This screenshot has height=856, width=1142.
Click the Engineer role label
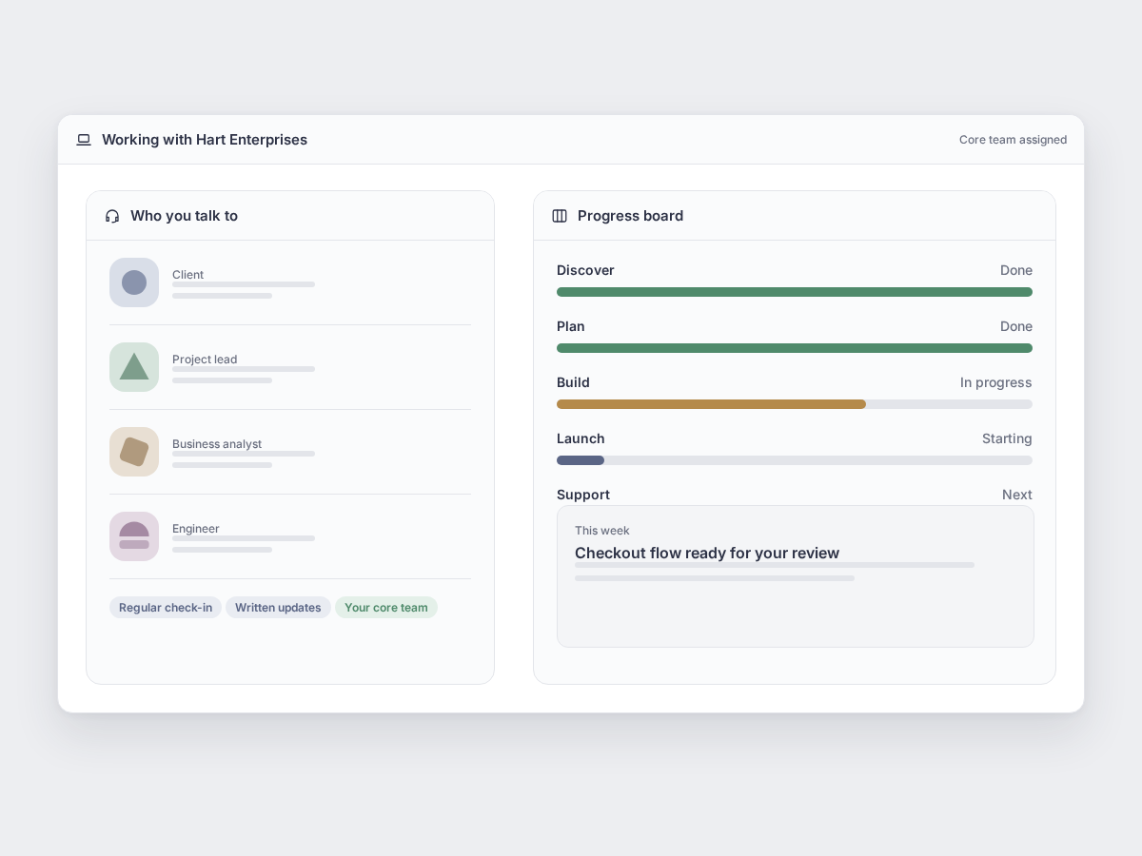pos(196,529)
